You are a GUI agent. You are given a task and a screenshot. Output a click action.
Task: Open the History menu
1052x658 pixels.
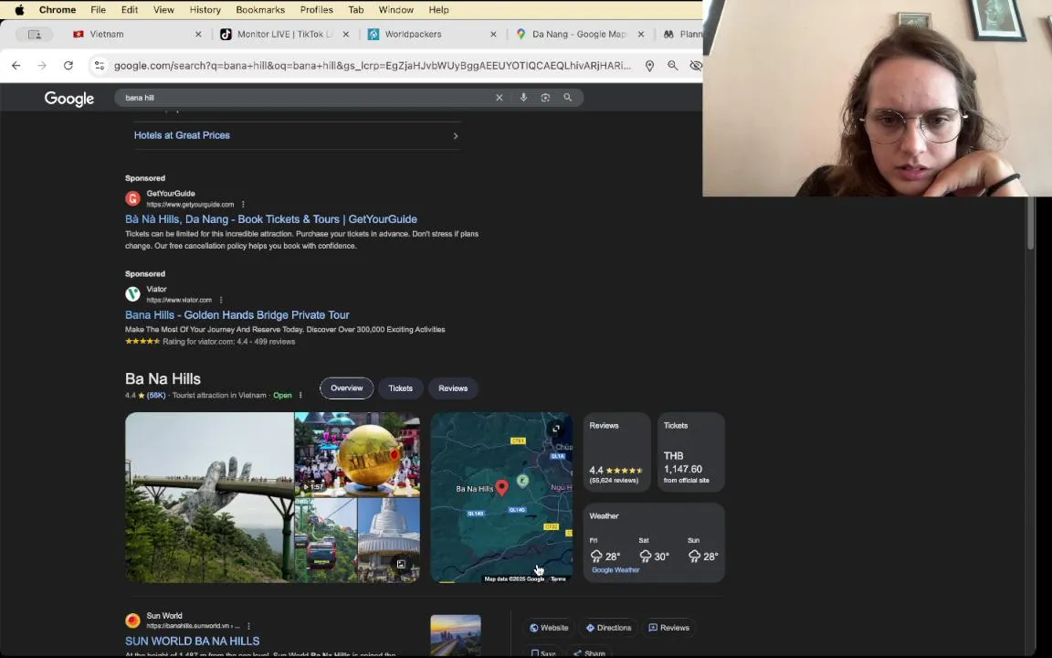pyautogui.click(x=205, y=10)
